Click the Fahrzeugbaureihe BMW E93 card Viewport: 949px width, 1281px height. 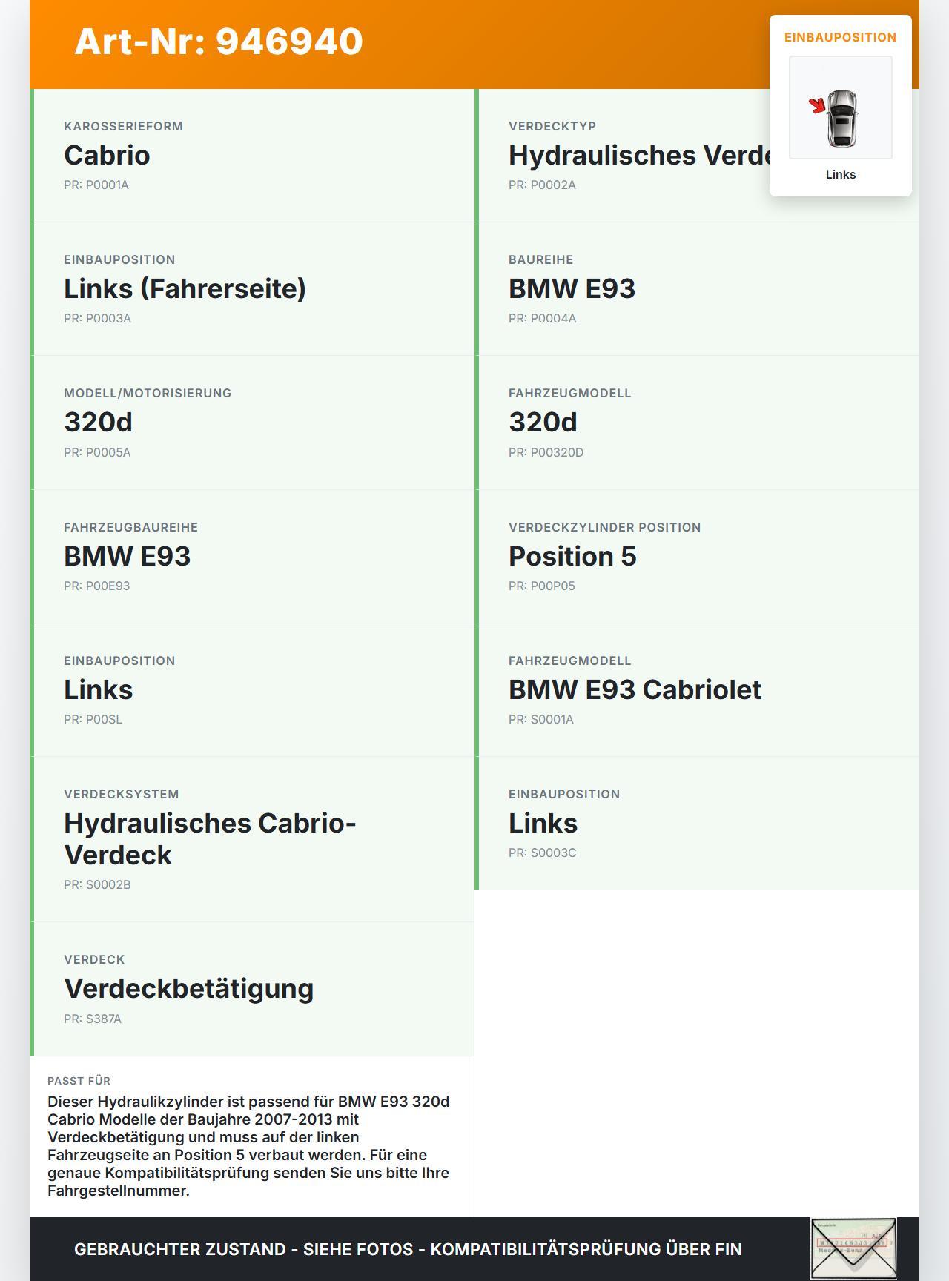(252, 557)
